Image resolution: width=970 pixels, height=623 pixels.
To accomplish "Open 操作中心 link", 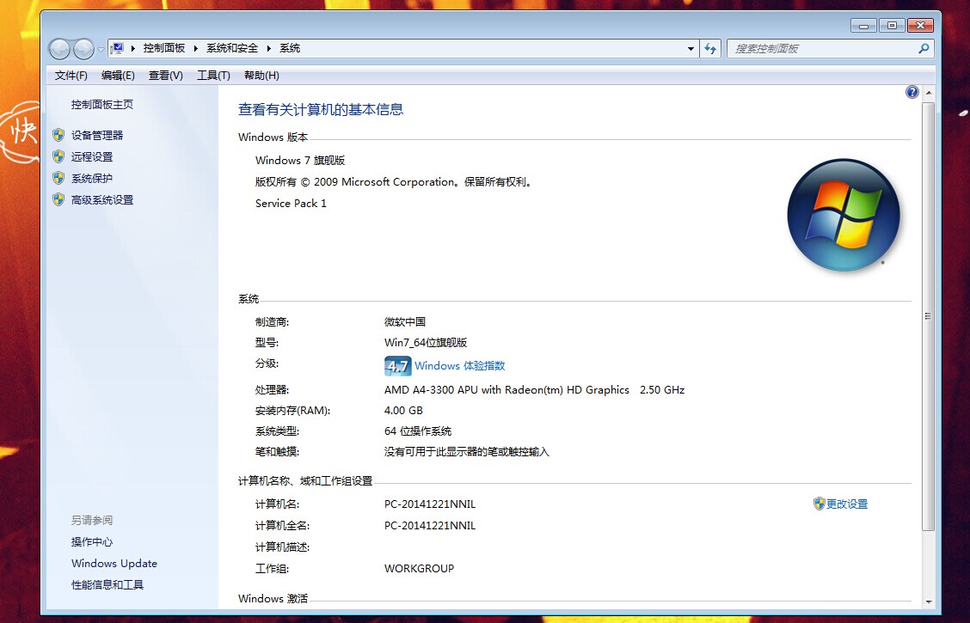I will pos(91,542).
